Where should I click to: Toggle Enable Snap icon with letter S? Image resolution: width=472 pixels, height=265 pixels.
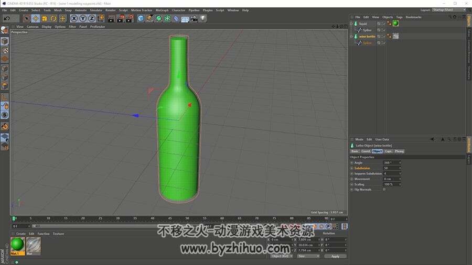click(5, 115)
